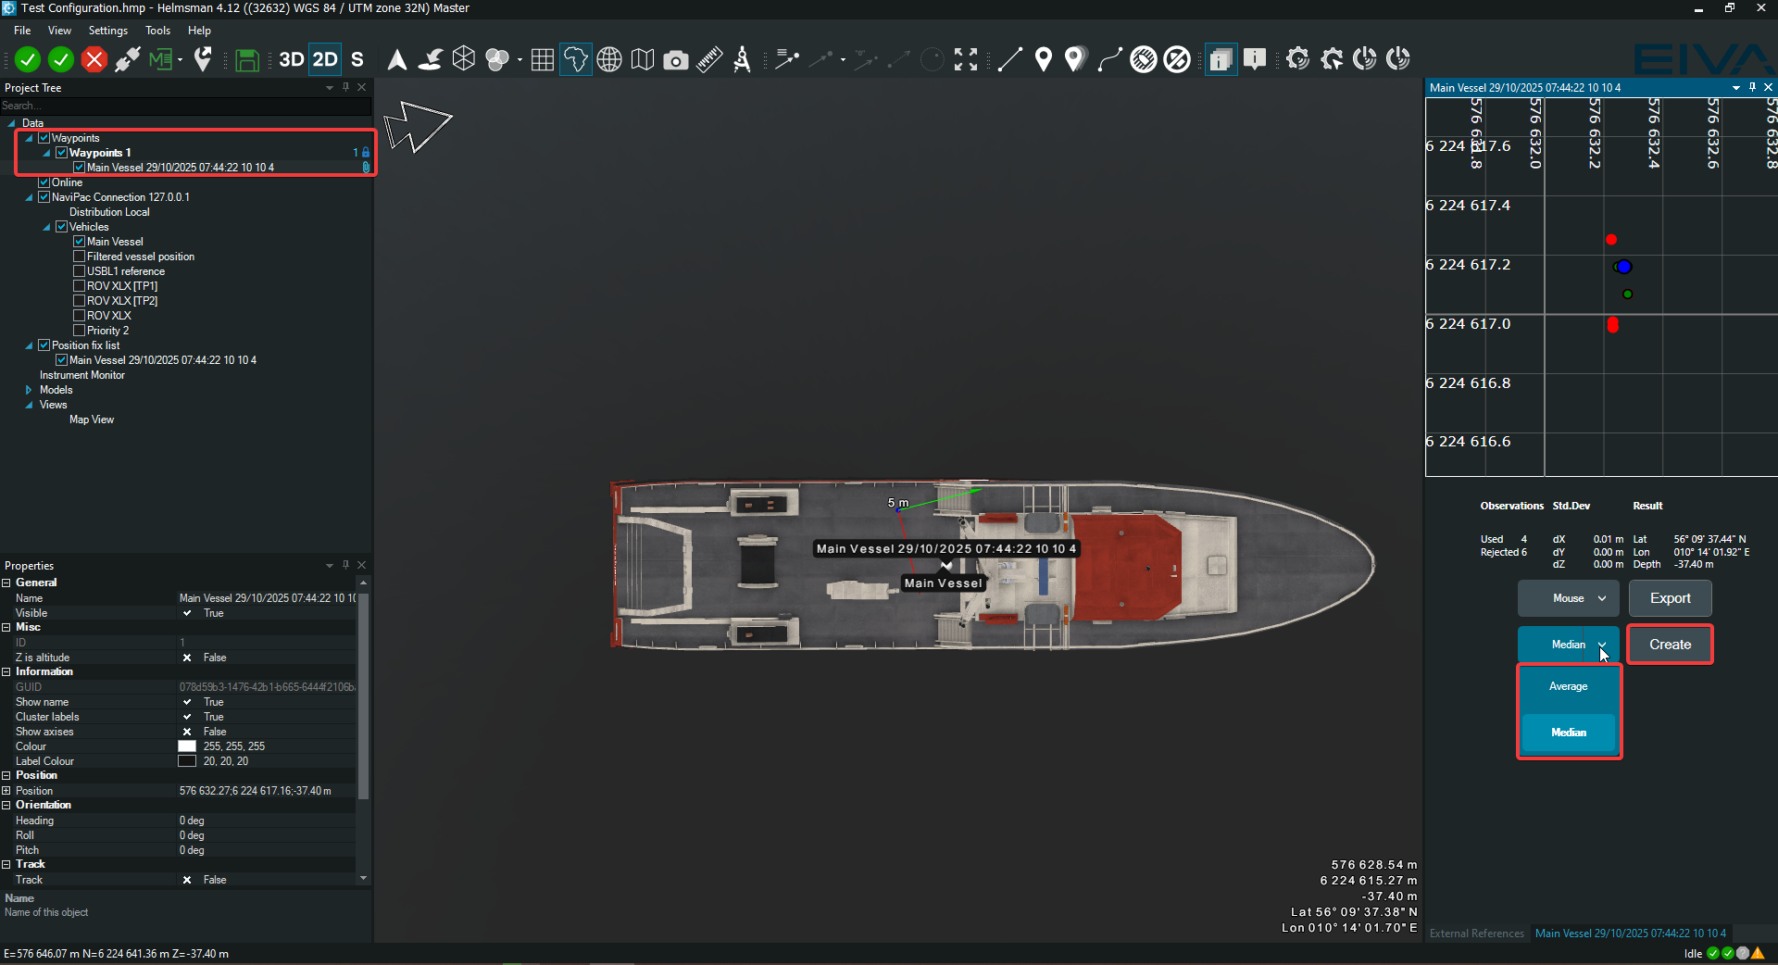Uncheck the Waypoints group checkbox
Image resolution: width=1778 pixels, height=965 pixels.
[44, 138]
